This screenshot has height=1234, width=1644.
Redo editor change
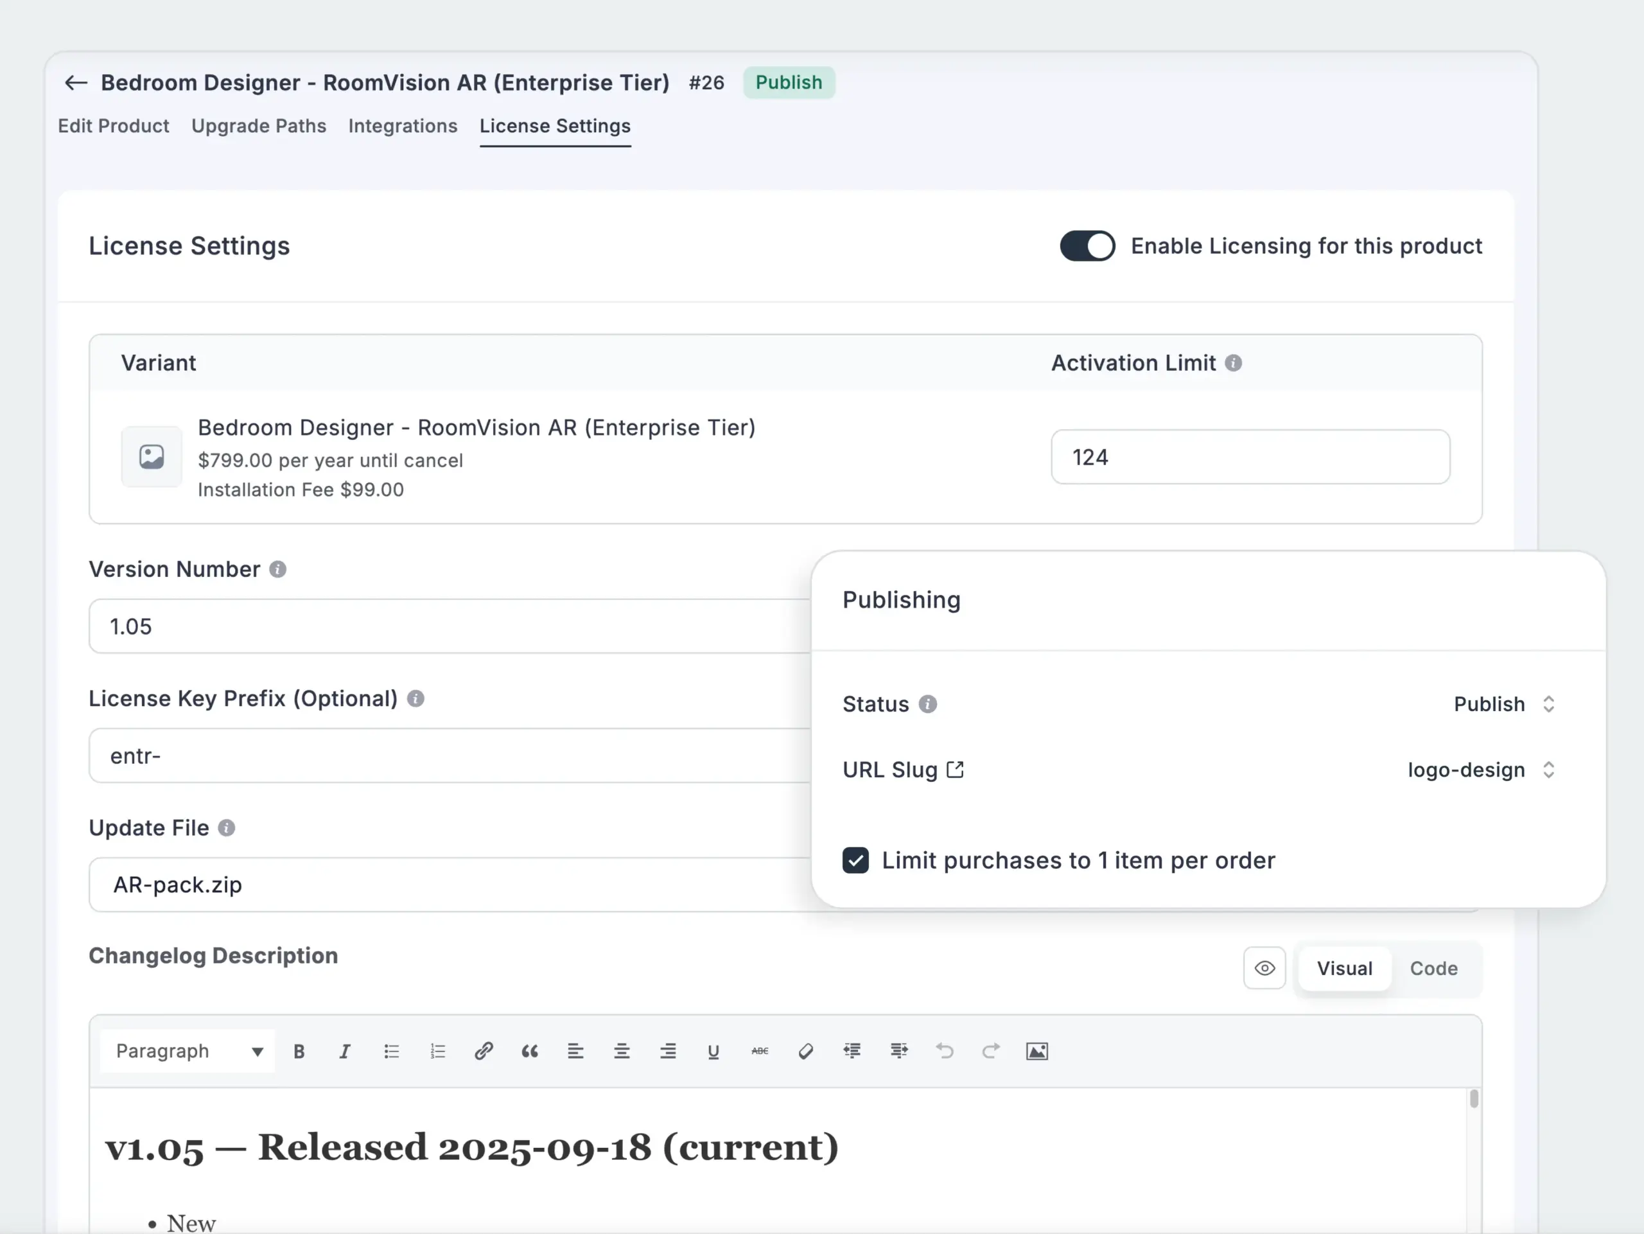[991, 1051]
